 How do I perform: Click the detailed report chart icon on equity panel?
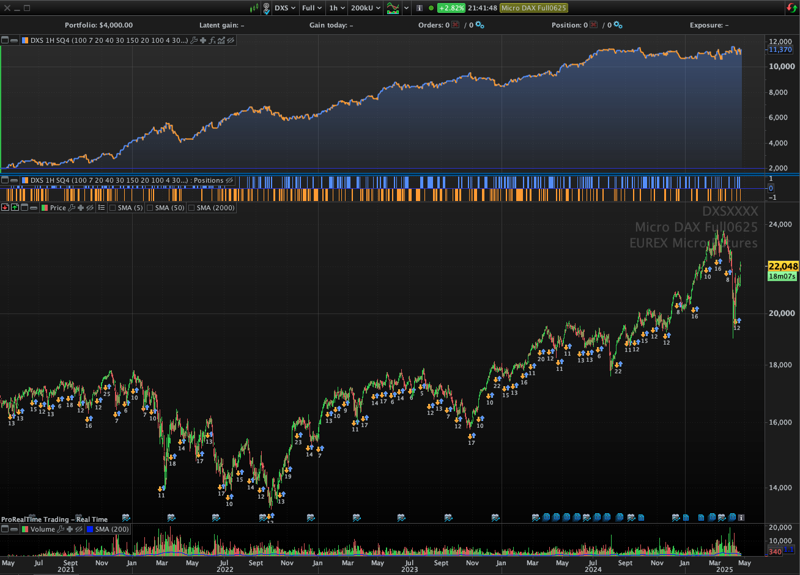(x=221, y=40)
